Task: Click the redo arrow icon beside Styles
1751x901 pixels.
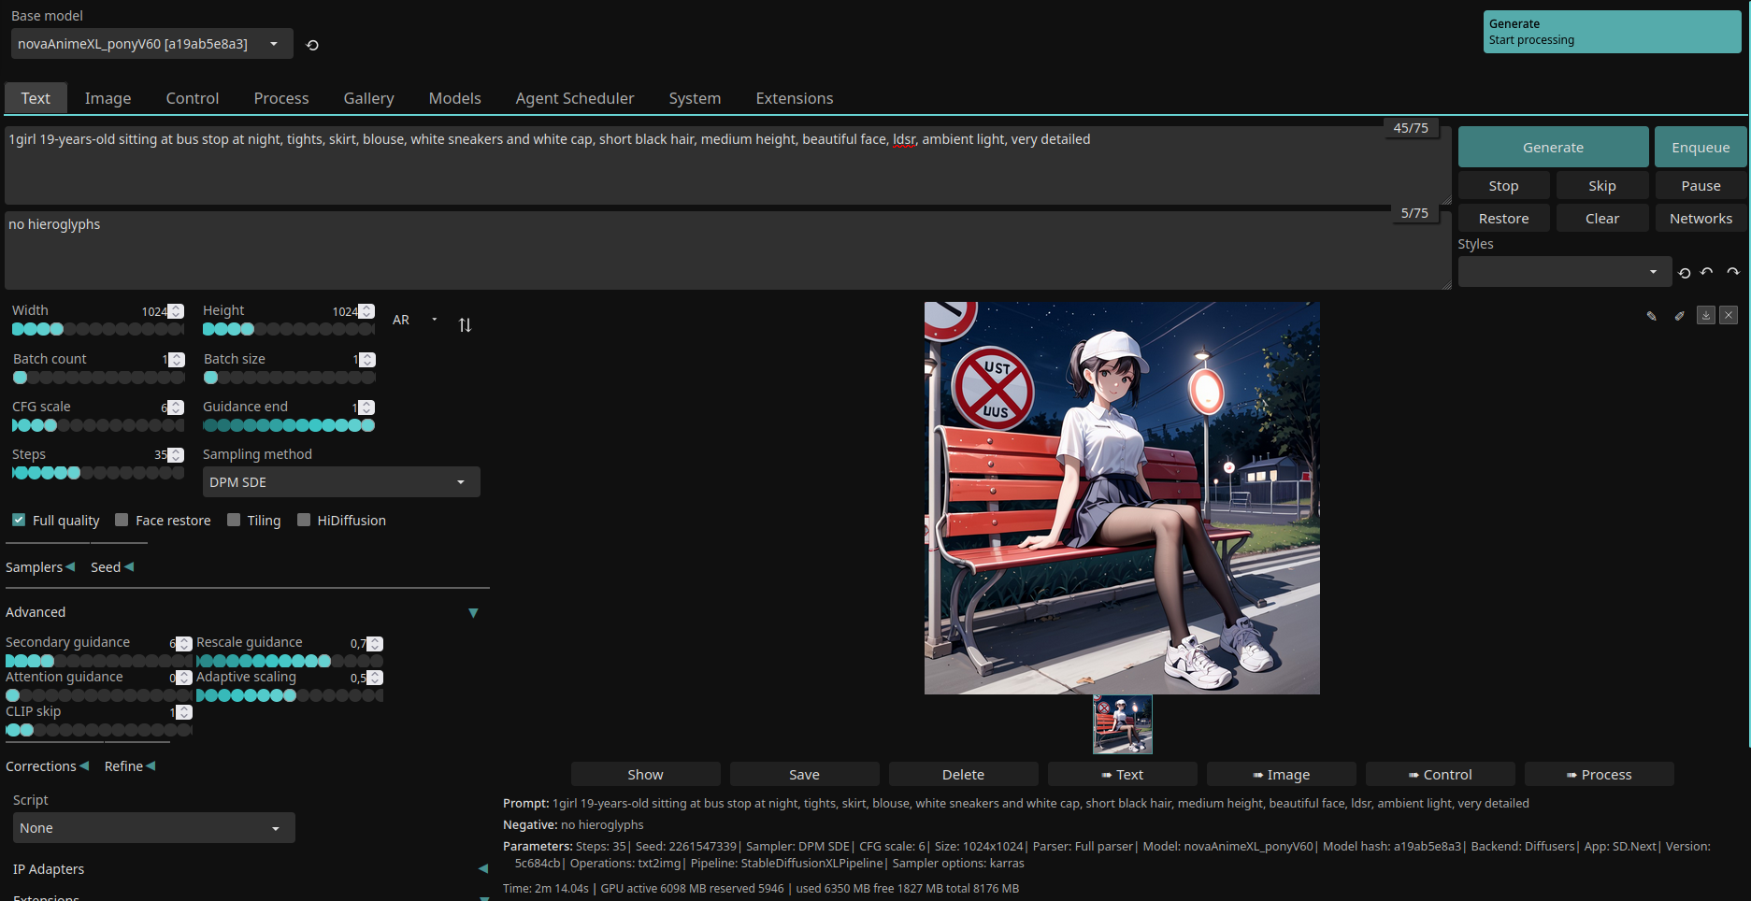Action: 1732,273
